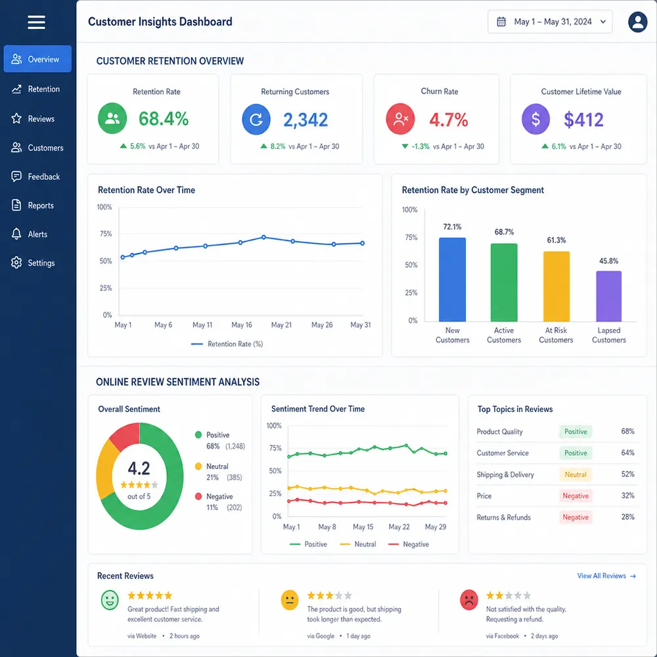Click the Positive tag for Product Quality
Image resolution: width=657 pixels, height=657 pixels.
point(576,432)
